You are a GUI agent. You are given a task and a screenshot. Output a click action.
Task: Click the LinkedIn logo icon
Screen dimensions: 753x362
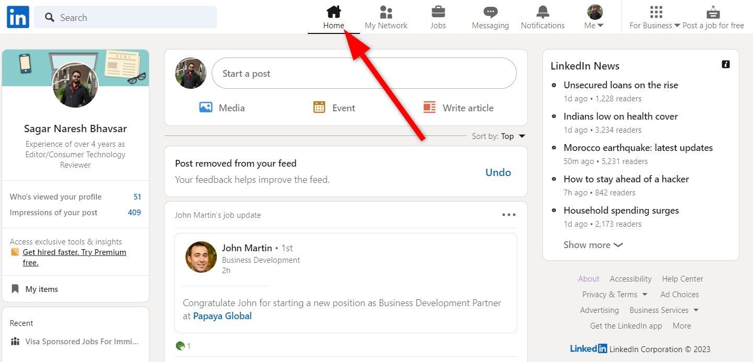tap(18, 17)
